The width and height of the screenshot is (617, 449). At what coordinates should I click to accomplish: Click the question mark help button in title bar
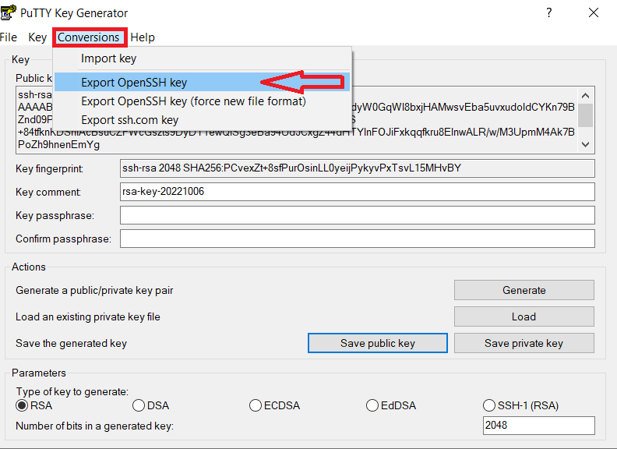(x=549, y=12)
